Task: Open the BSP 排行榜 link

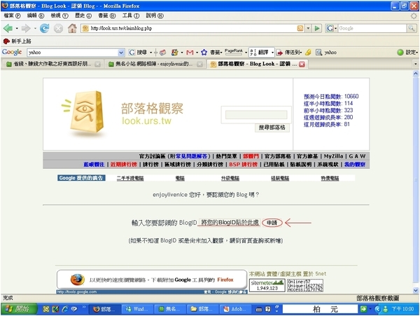Action: [243, 164]
